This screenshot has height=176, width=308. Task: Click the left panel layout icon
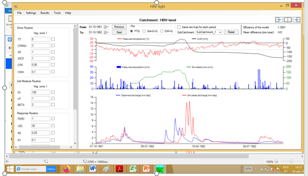[x=278, y=20]
